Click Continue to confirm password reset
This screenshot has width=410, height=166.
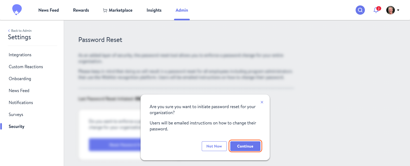[x=245, y=146]
